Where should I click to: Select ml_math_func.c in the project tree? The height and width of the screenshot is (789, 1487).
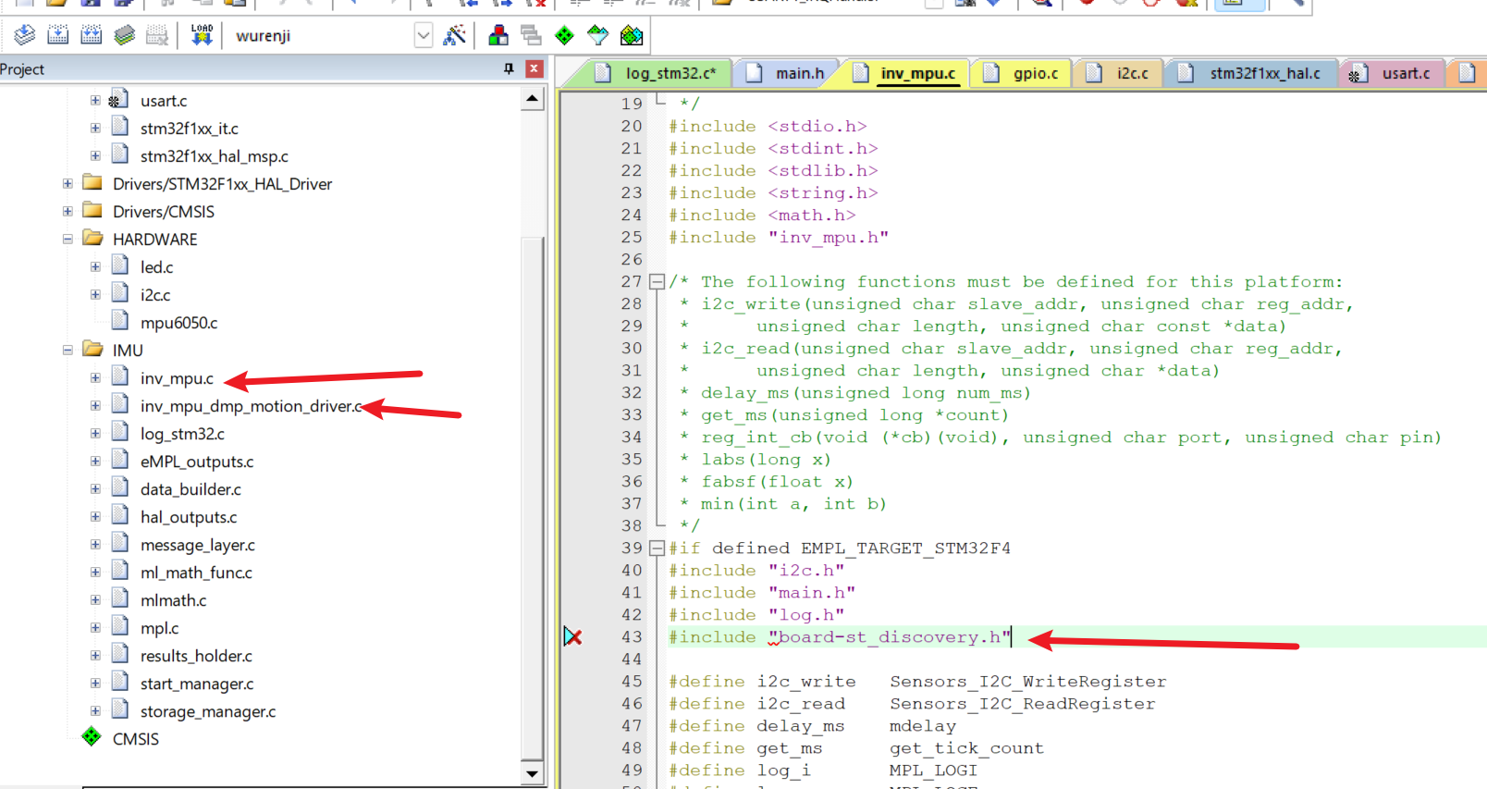pos(196,573)
